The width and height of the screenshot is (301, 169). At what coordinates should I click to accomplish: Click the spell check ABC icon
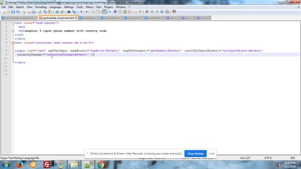point(174,12)
